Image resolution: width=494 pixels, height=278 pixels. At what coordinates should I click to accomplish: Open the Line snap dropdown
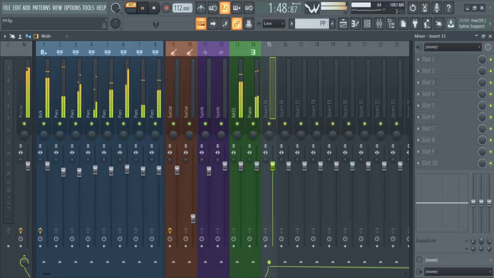[x=274, y=24]
